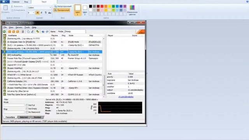Select the [RP] HotRolePlay server row
The width and height of the screenshot is (249, 140).
tap(53, 55)
